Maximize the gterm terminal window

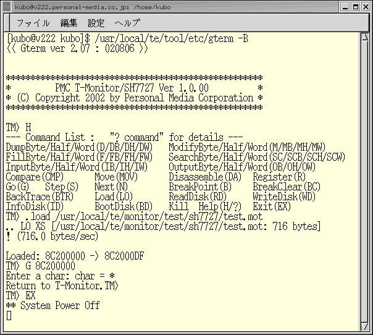356,7
